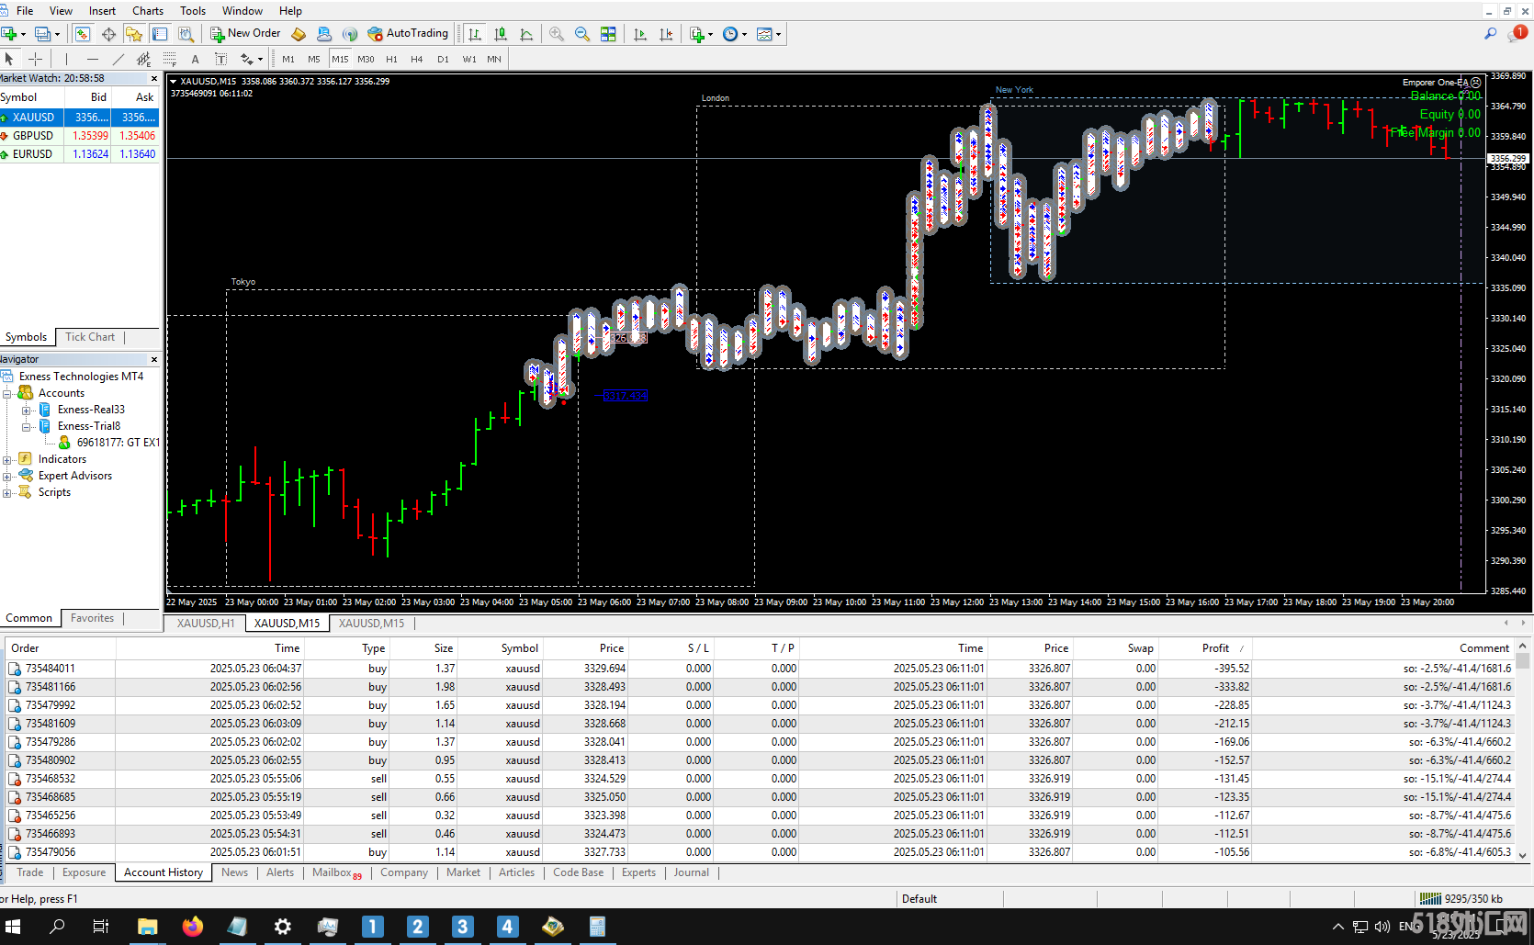Toggle the Market Watch toolbar icon
Image resolution: width=1534 pixels, height=945 pixels.
(83, 34)
